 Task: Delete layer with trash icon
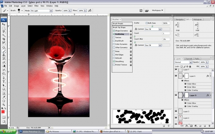click(x=209, y=126)
